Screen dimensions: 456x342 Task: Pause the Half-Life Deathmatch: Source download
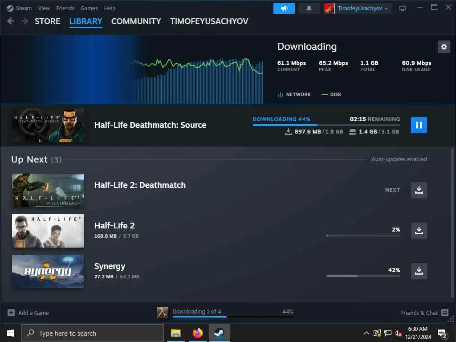419,125
